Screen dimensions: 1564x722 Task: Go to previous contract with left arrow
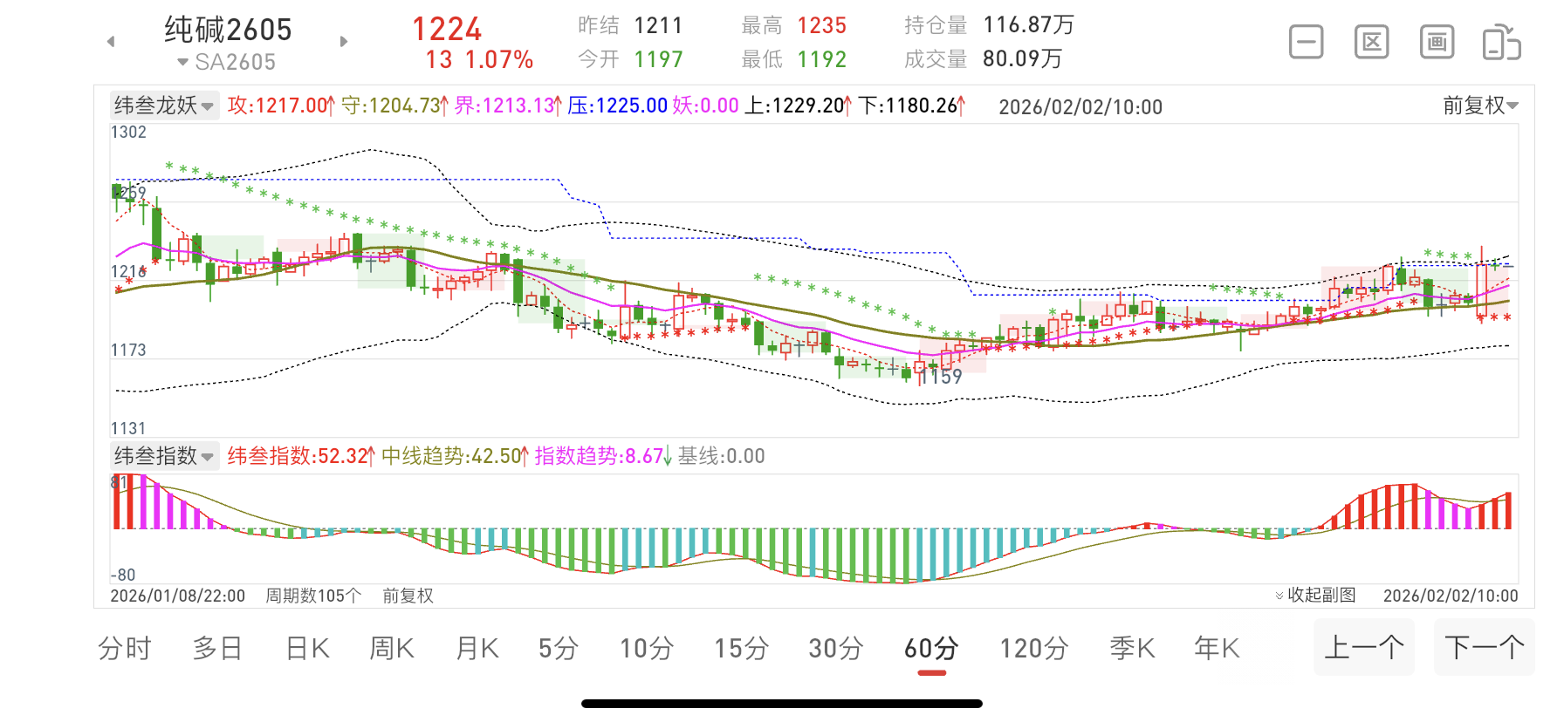coord(111,42)
